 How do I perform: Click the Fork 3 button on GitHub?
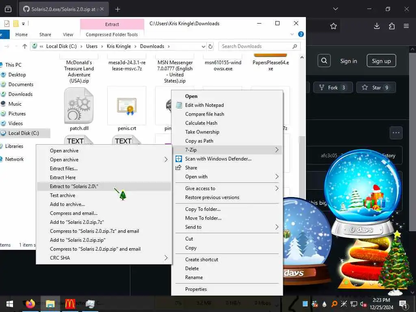(333, 88)
